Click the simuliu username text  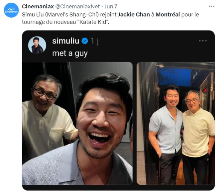pyautogui.click(x=66, y=41)
